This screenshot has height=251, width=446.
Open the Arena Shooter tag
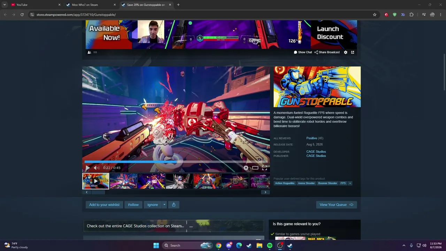[306, 183]
